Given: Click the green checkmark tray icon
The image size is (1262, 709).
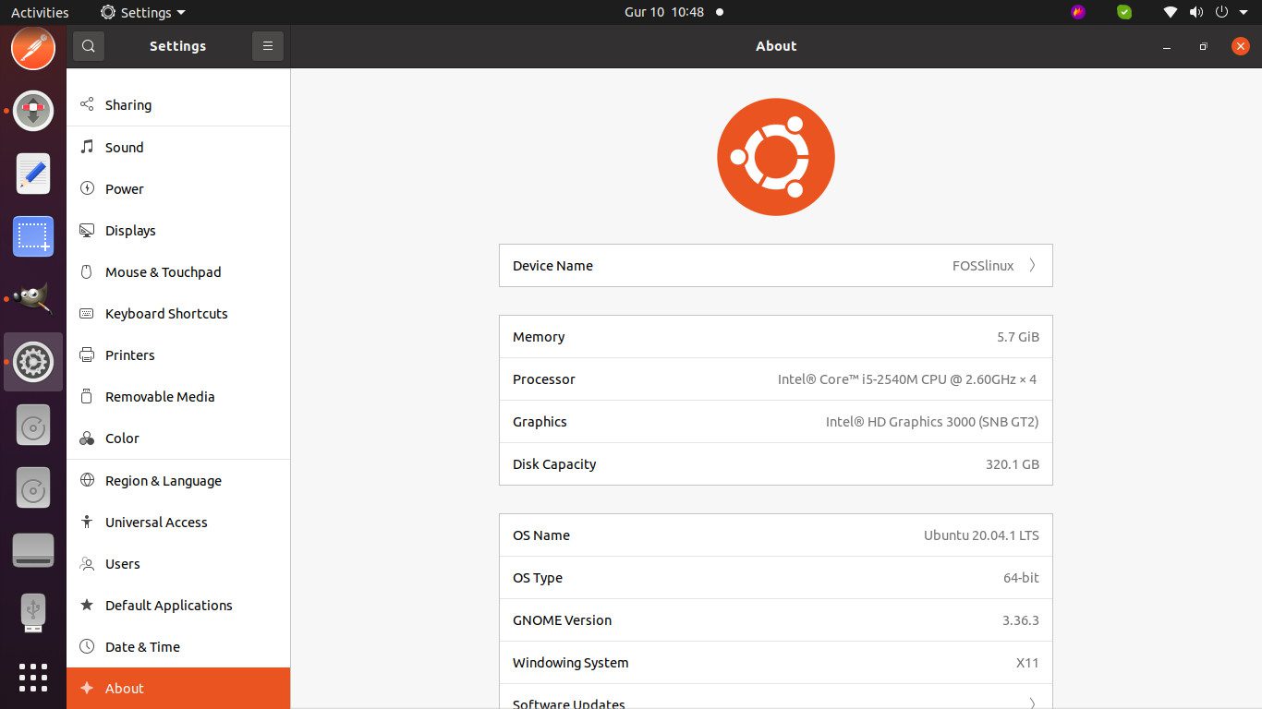Looking at the screenshot, I should pyautogui.click(x=1124, y=12).
